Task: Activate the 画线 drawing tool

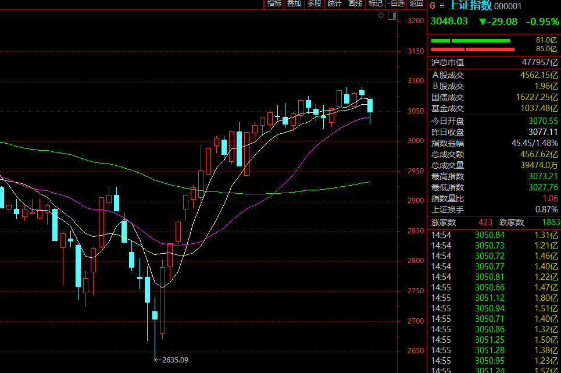Action: (x=355, y=3)
